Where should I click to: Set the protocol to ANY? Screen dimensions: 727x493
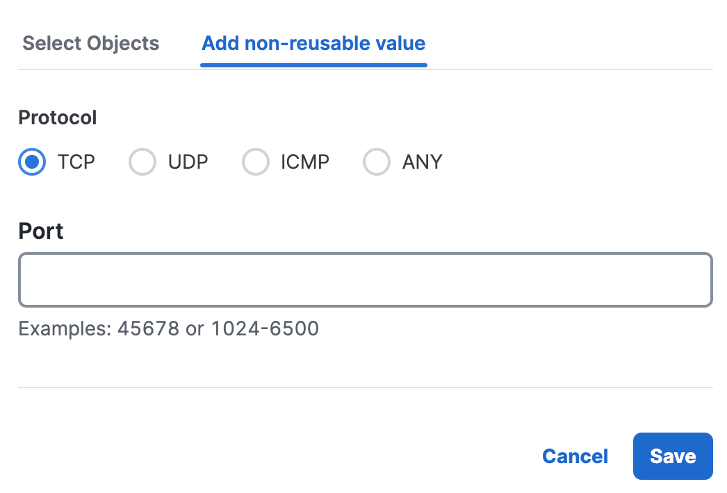377,162
